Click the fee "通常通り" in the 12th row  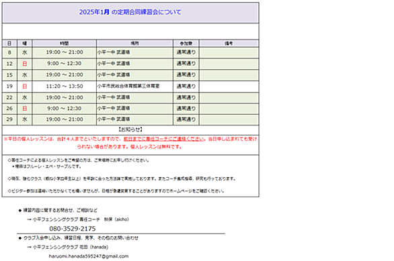click(x=186, y=64)
